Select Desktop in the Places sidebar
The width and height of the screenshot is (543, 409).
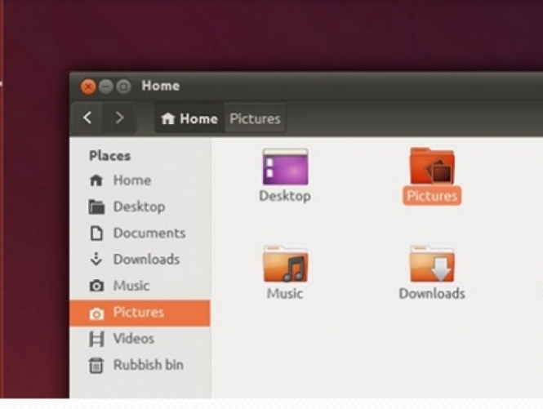(138, 207)
